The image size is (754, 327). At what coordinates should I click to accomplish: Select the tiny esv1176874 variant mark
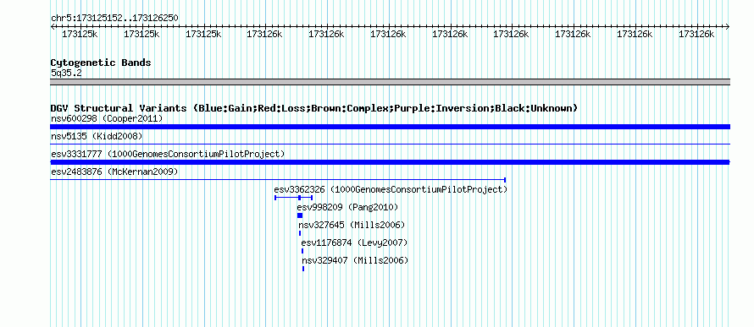pos(302,251)
